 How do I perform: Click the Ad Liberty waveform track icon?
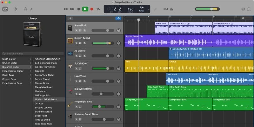tap(70, 53)
